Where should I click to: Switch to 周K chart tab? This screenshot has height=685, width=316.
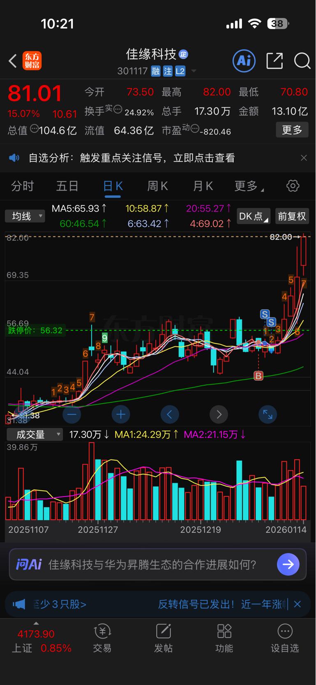tap(158, 186)
